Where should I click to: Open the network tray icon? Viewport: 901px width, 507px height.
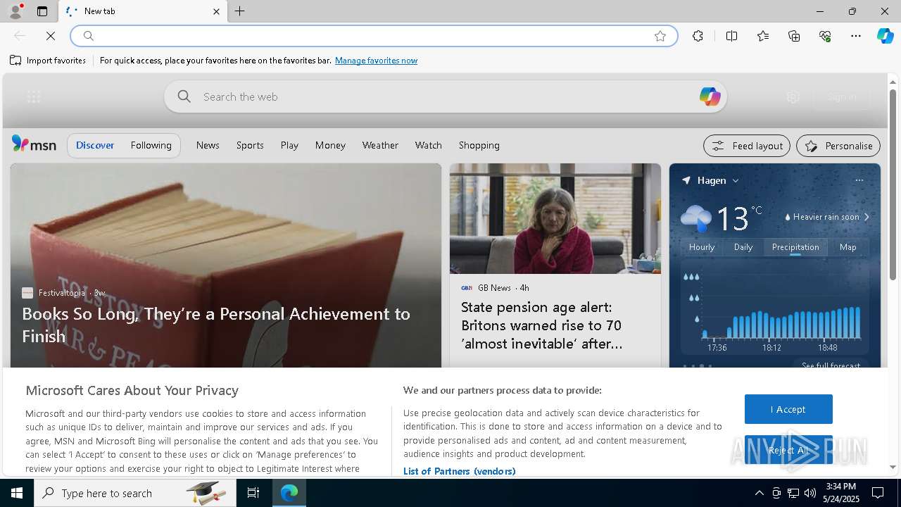tap(793, 493)
